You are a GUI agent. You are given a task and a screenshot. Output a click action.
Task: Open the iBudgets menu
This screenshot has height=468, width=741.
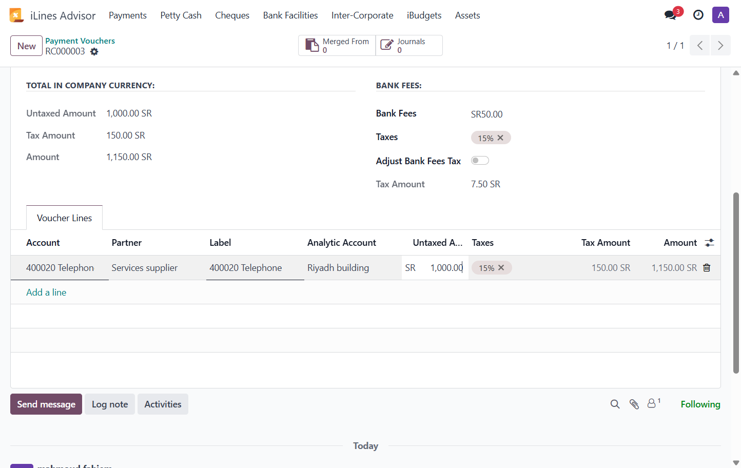pos(424,15)
